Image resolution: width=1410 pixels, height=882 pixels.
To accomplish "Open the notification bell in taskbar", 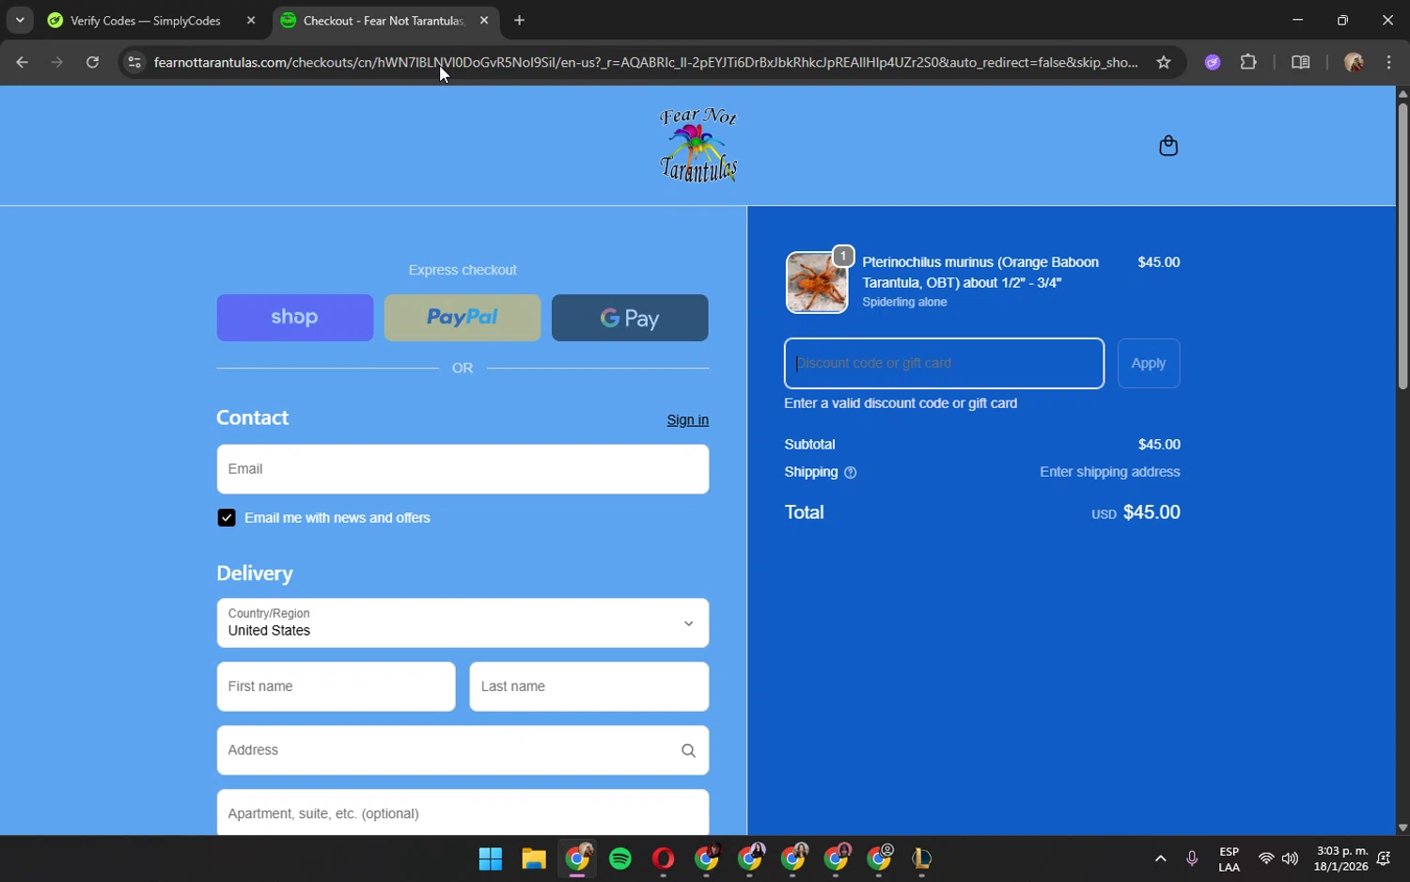I will pos(1384,858).
